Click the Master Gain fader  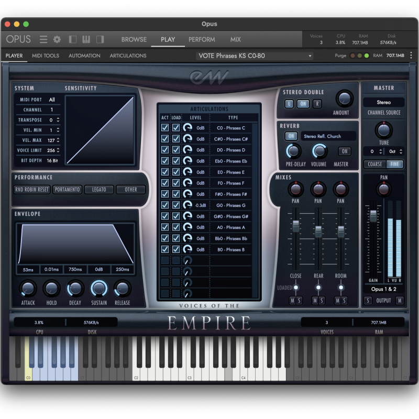pos(373,215)
